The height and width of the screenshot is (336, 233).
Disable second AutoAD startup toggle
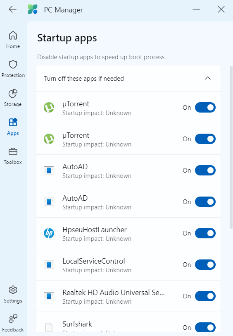[x=205, y=202]
